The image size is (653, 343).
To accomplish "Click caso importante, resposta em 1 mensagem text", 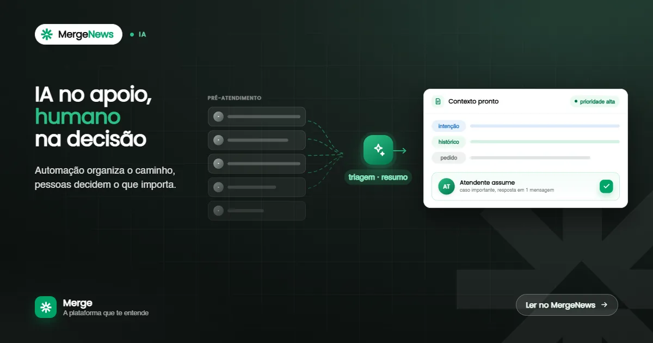I will point(507,190).
